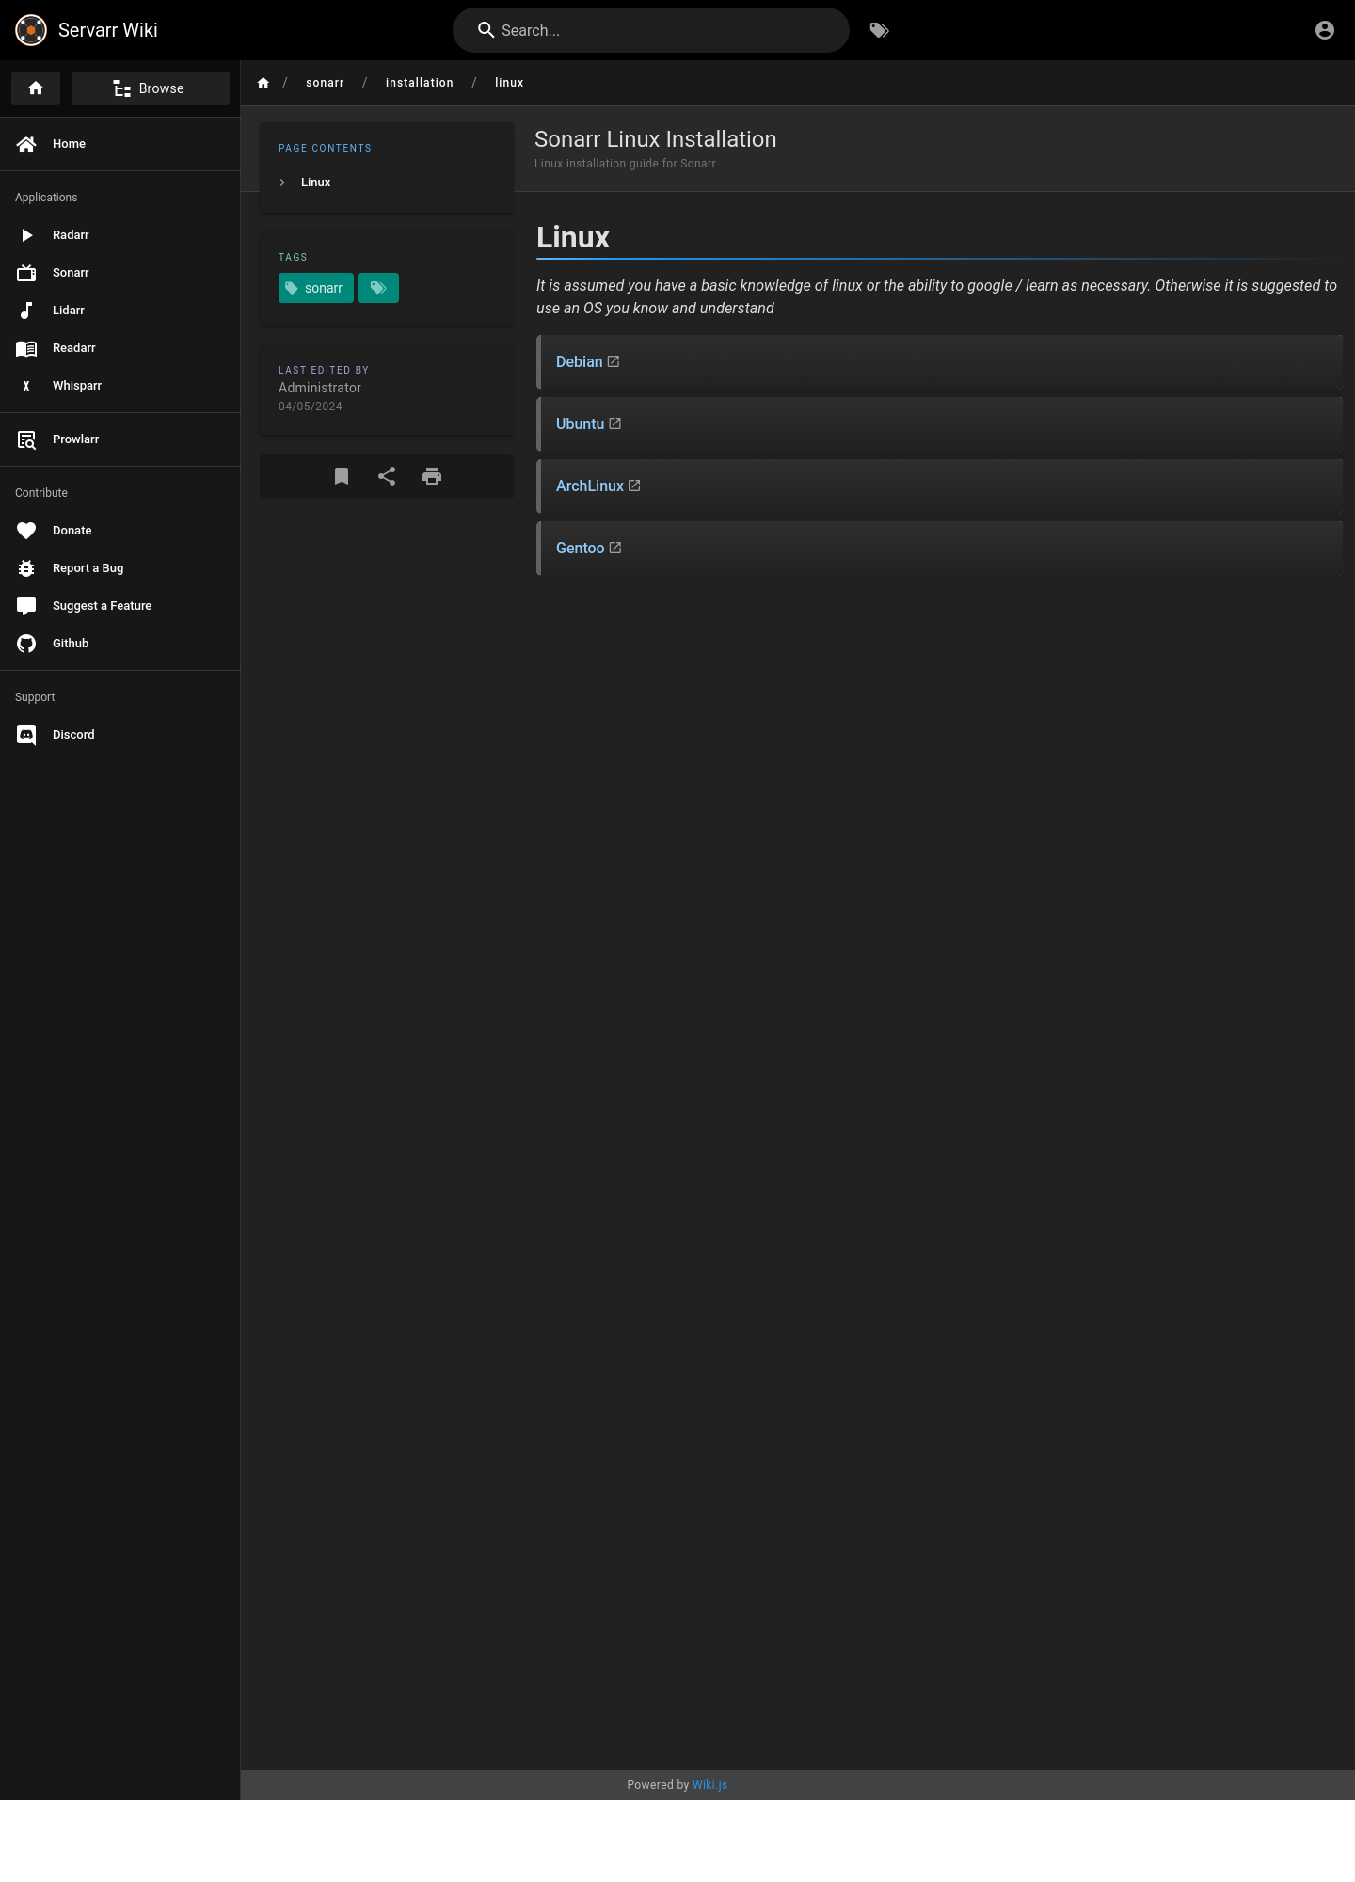1355x1882 pixels.
Task: Print this page icon
Action: [432, 476]
